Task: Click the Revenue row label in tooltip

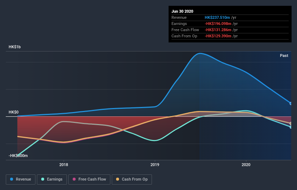Action: pyautogui.click(x=179, y=17)
